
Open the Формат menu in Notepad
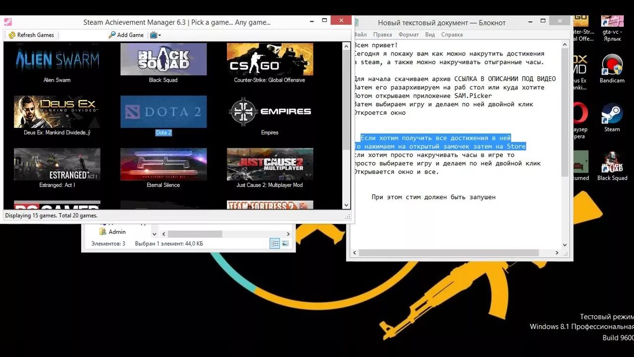(409, 35)
